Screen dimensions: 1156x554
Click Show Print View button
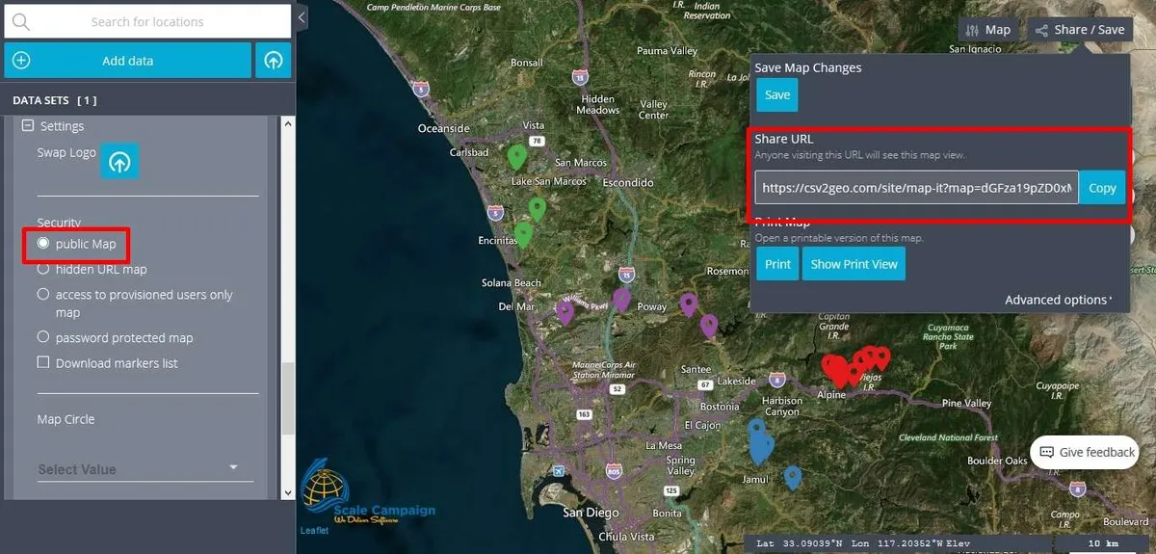854,264
